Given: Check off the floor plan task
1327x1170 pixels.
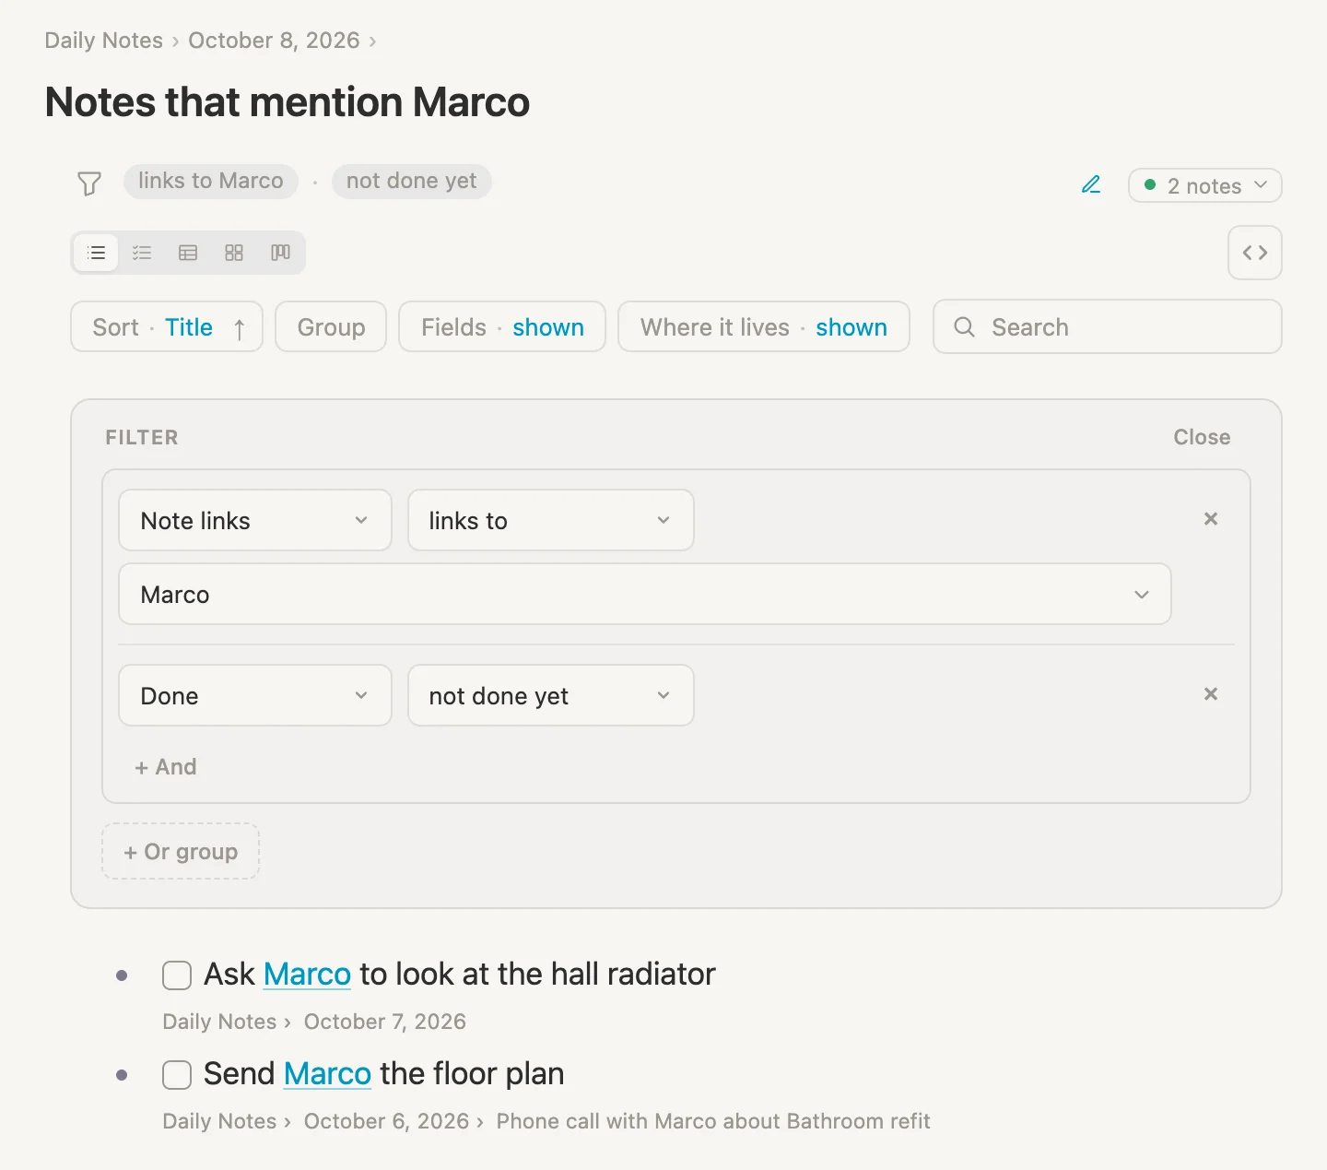Looking at the screenshot, I should click(x=177, y=1075).
